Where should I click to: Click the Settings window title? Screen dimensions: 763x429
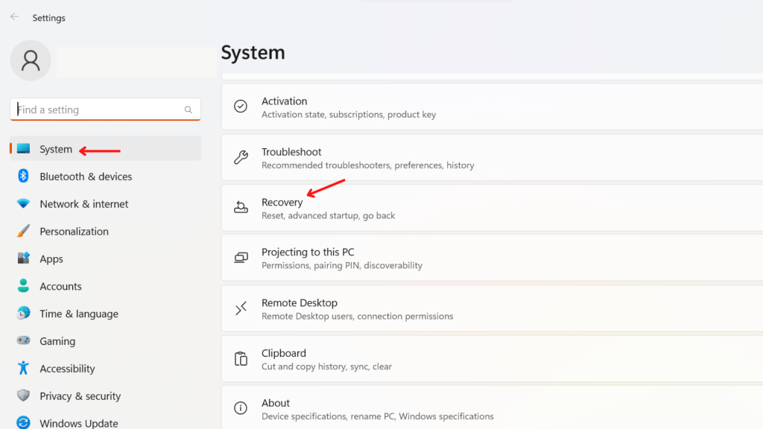tap(48, 18)
